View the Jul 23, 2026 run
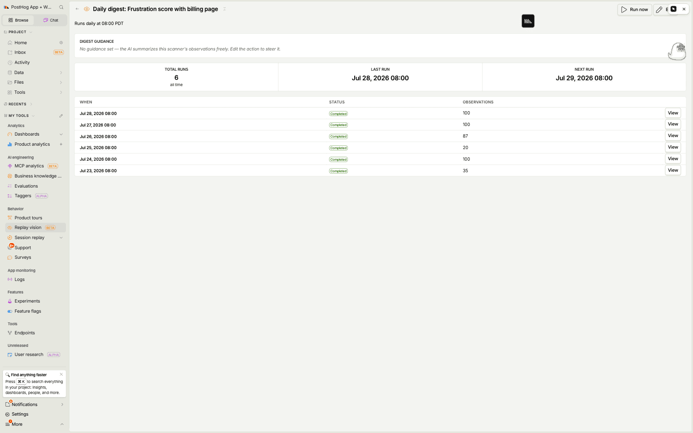The image size is (693, 433). coord(673,170)
